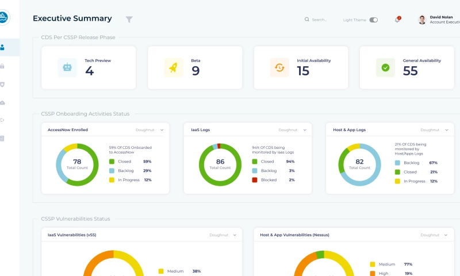Click the David Nolan profile avatar
Image resolution: width=460 pixels, height=276 pixels.
coord(422,20)
